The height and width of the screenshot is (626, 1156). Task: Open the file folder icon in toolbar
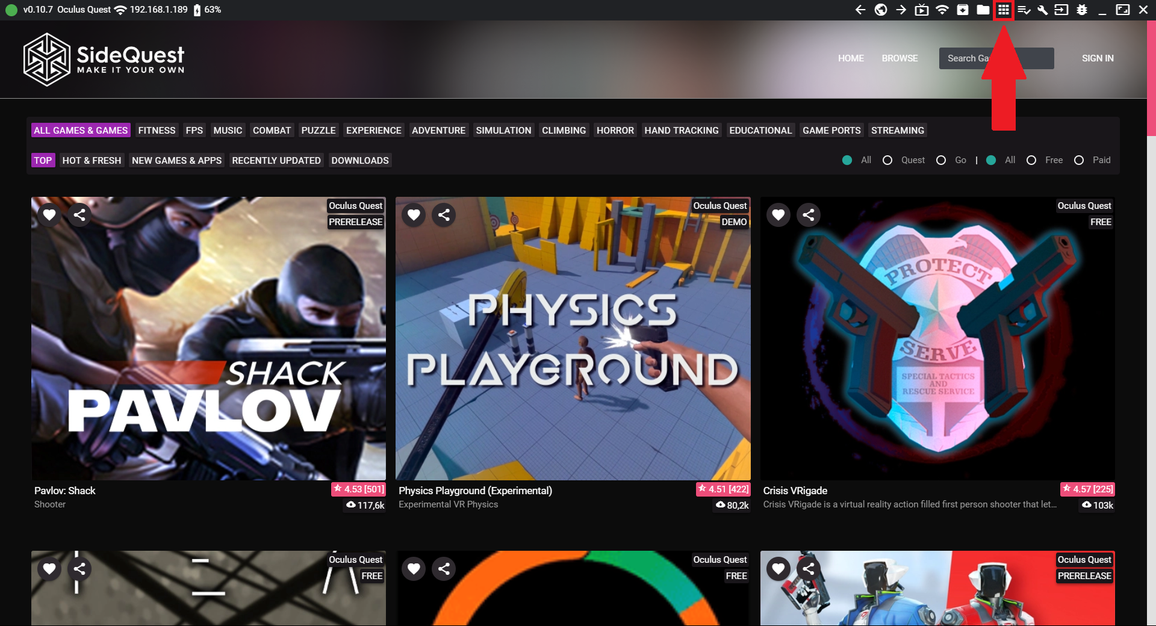pos(983,10)
